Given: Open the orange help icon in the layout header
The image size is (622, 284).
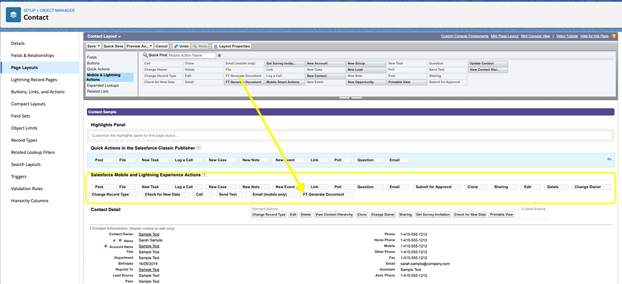Looking at the screenshot, I should coord(614,36).
